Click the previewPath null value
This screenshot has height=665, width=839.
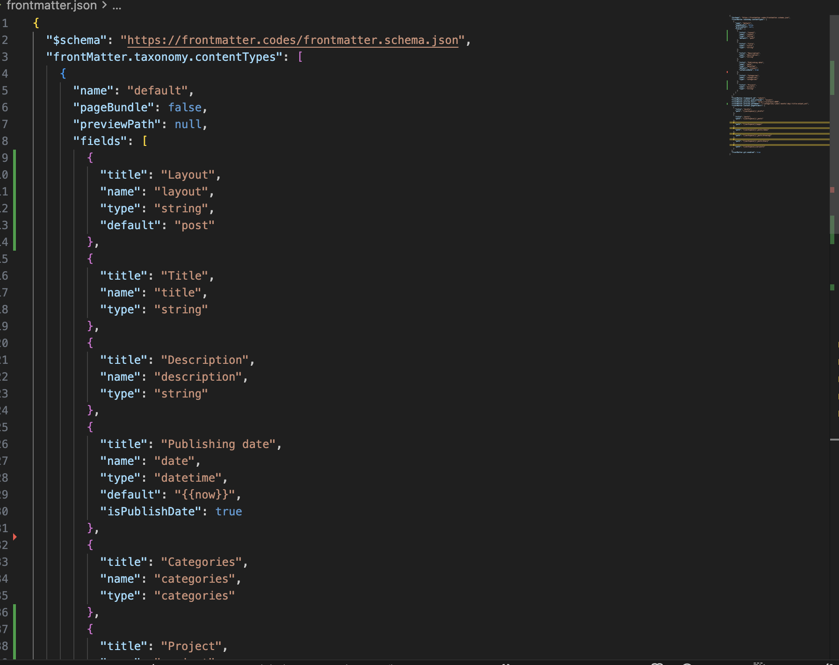click(188, 124)
